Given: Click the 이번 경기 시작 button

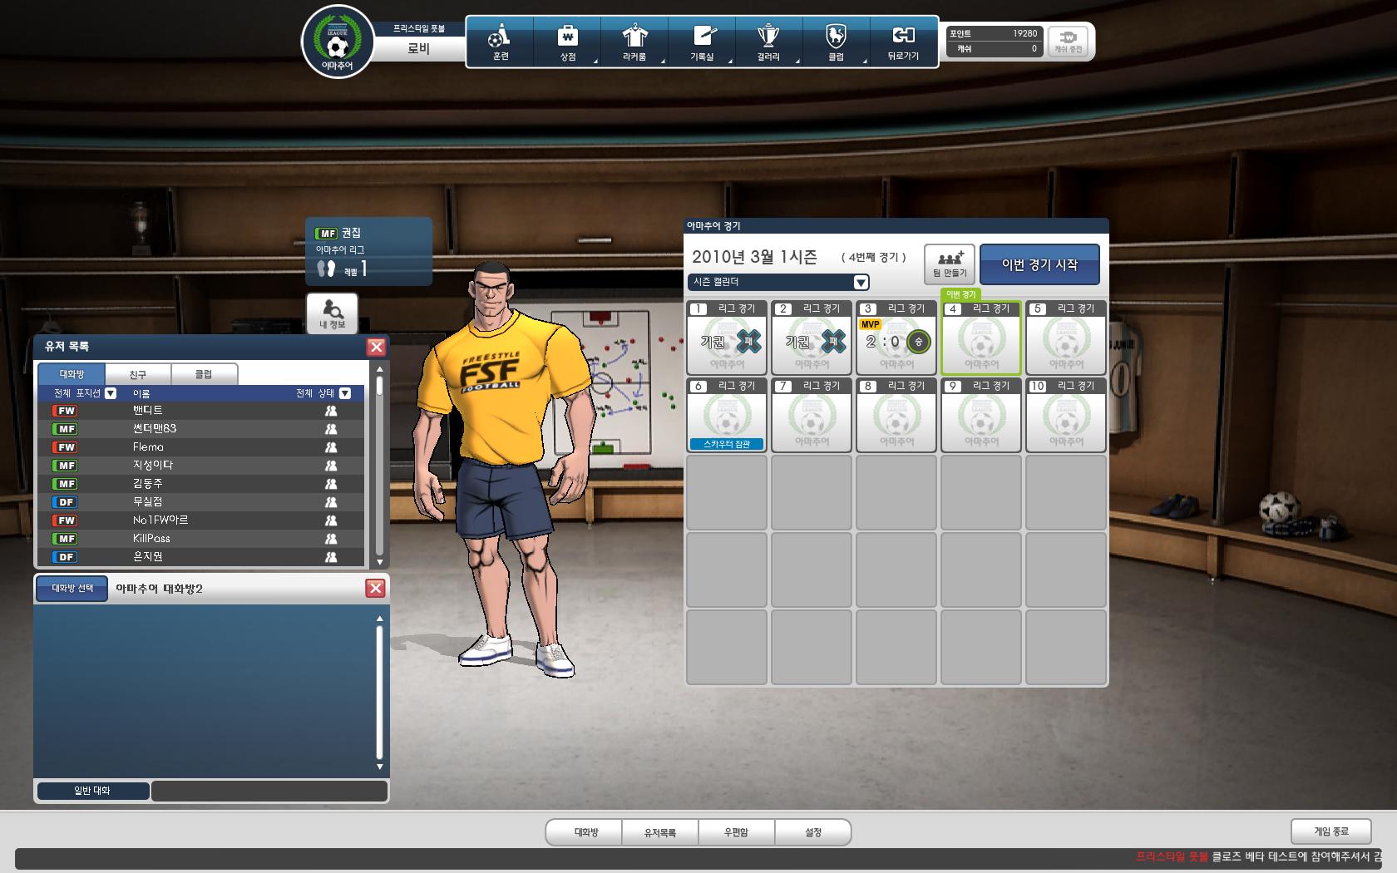Looking at the screenshot, I should click(1039, 264).
